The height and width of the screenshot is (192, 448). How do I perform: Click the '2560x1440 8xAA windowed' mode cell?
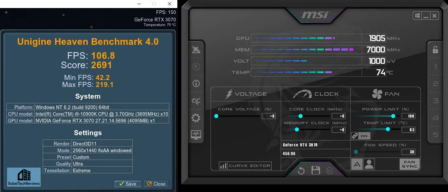[102, 150]
